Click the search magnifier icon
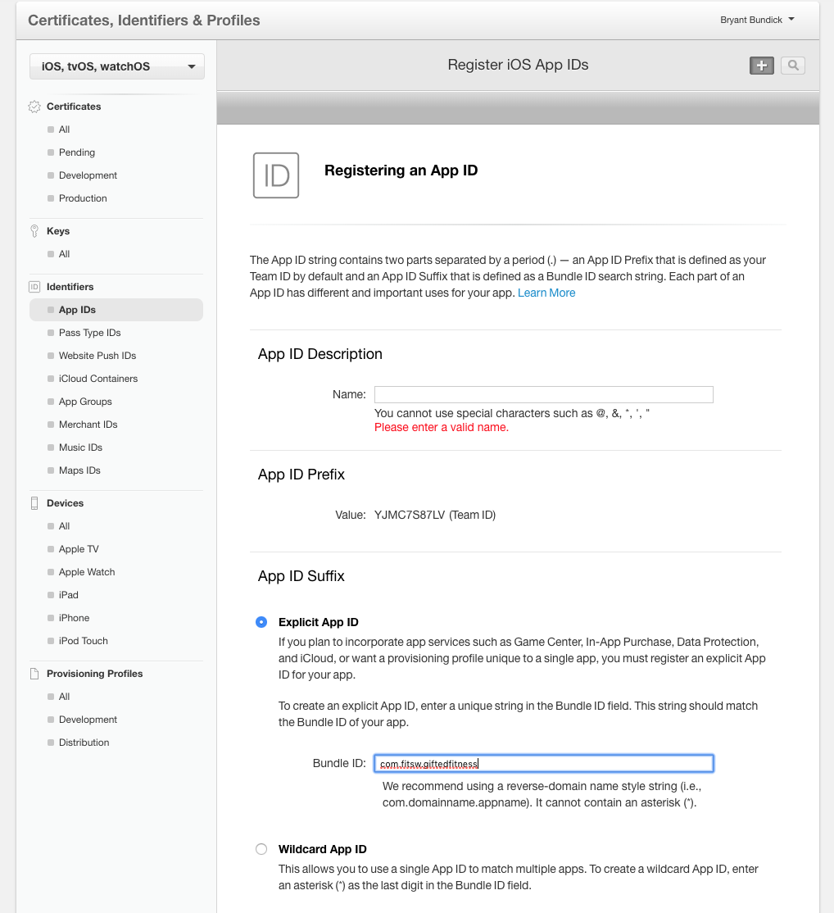The height and width of the screenshot is (913, 834). [x=792, y=66]
